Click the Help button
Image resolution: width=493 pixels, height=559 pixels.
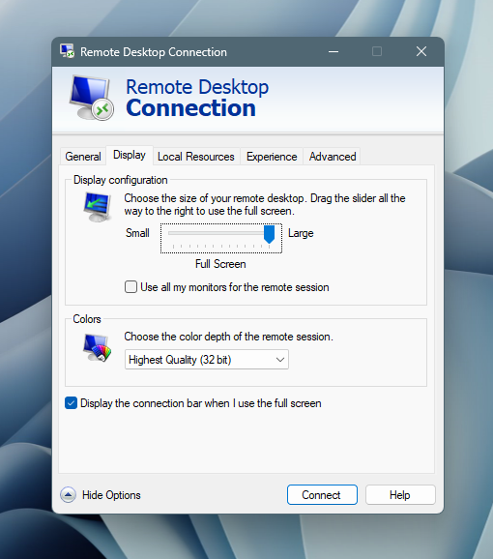coord(400,495)
